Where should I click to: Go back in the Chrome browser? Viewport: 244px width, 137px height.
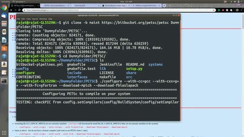(11, 10)
